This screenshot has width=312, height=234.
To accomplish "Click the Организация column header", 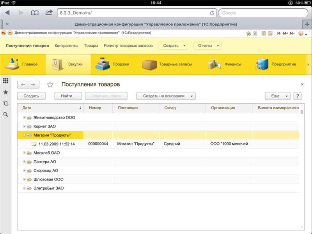I will click(229, 108).
